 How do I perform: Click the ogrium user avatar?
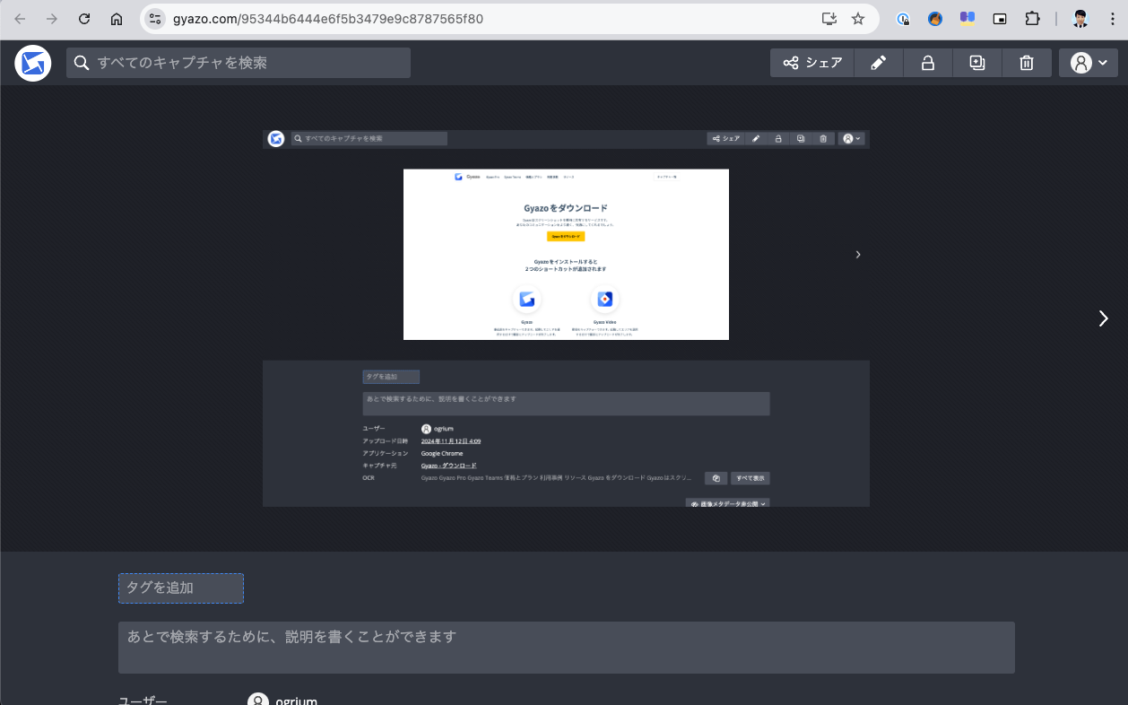(258, 700)
